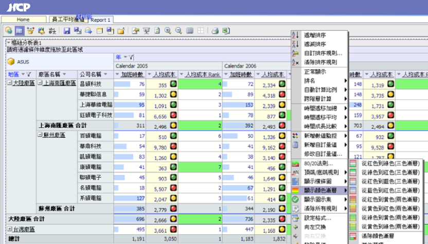Choose 正常顯示 in the context menu
Viewport: 428px width, 244px height.
[315, 72]
